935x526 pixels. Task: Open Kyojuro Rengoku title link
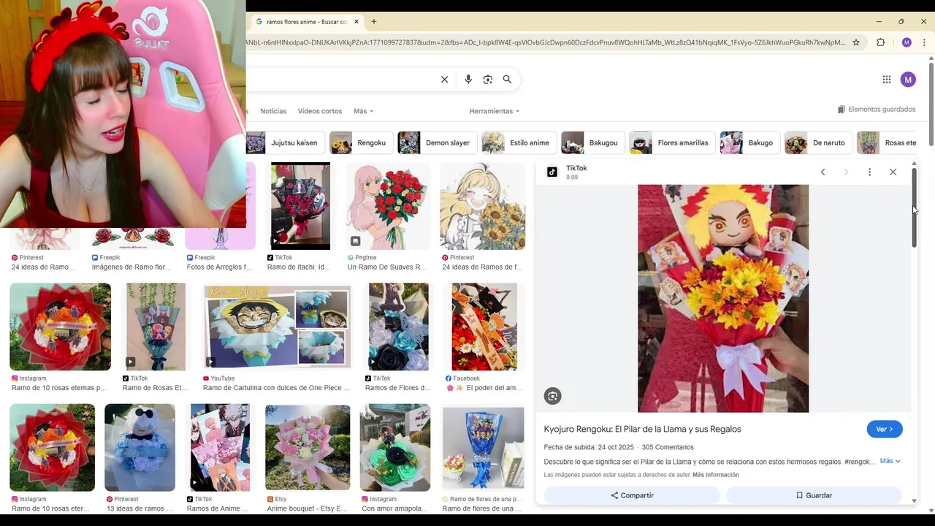[642, 430]
